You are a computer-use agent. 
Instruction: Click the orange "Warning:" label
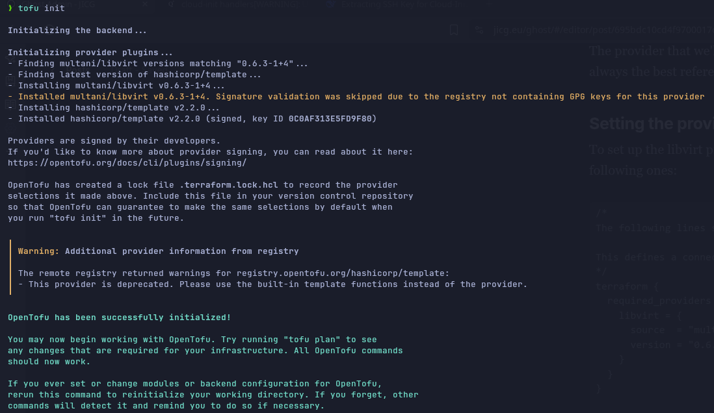38,251
